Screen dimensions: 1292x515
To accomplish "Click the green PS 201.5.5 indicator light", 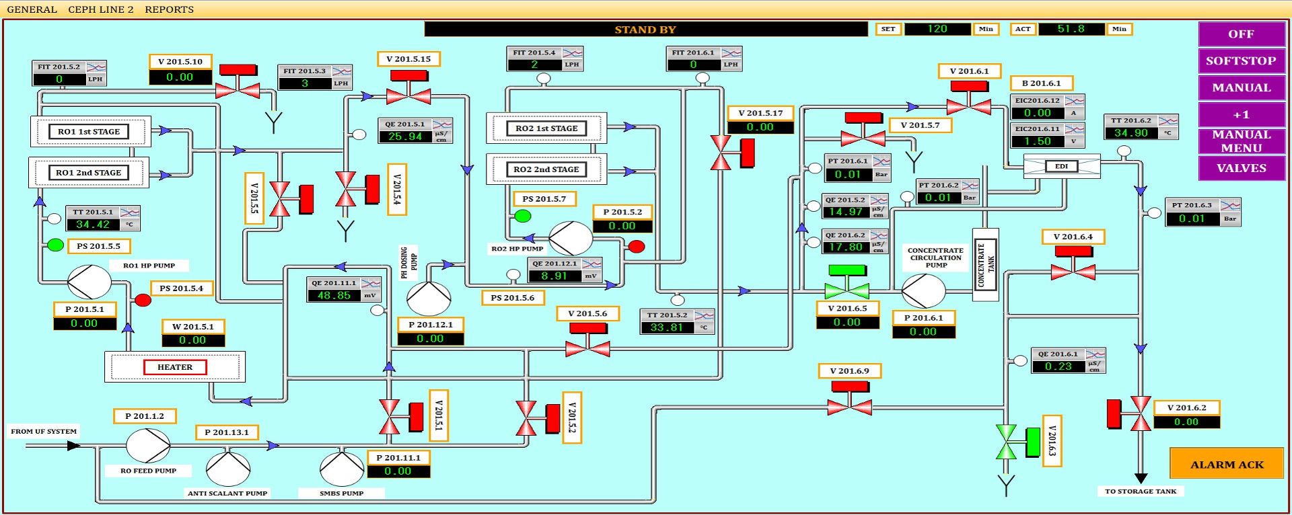I will [x=56, y=245].
